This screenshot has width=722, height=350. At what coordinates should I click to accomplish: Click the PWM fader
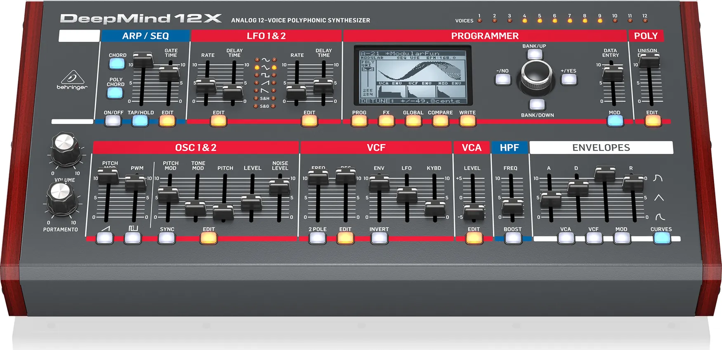pos(135,182)
